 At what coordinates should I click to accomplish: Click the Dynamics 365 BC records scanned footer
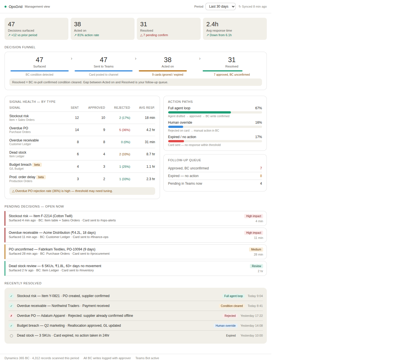pyautogui.click(x=42, y=358)
